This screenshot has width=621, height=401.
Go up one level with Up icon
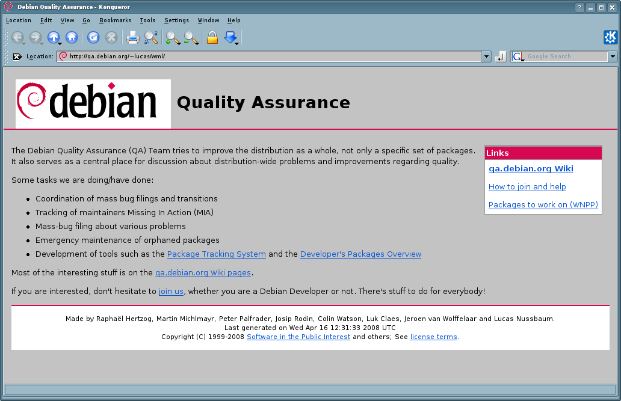(x=54, y=37)
